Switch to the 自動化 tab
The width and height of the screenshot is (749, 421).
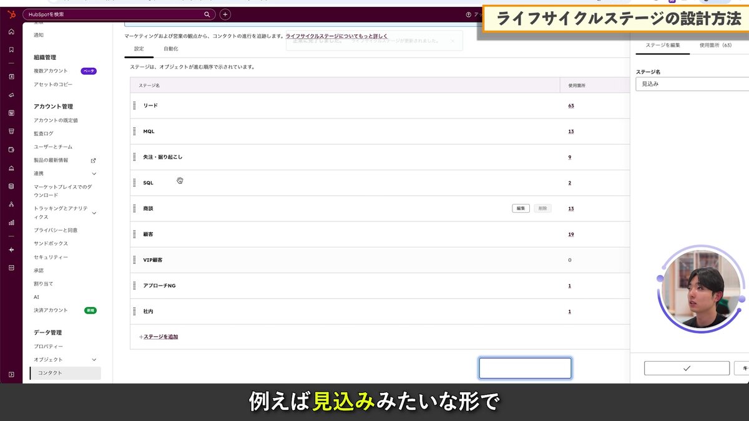170,49
